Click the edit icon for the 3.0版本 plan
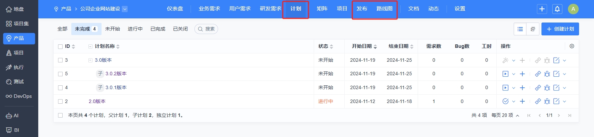The width and height of the screenshot is (594, 137). [x=556, y=60]
